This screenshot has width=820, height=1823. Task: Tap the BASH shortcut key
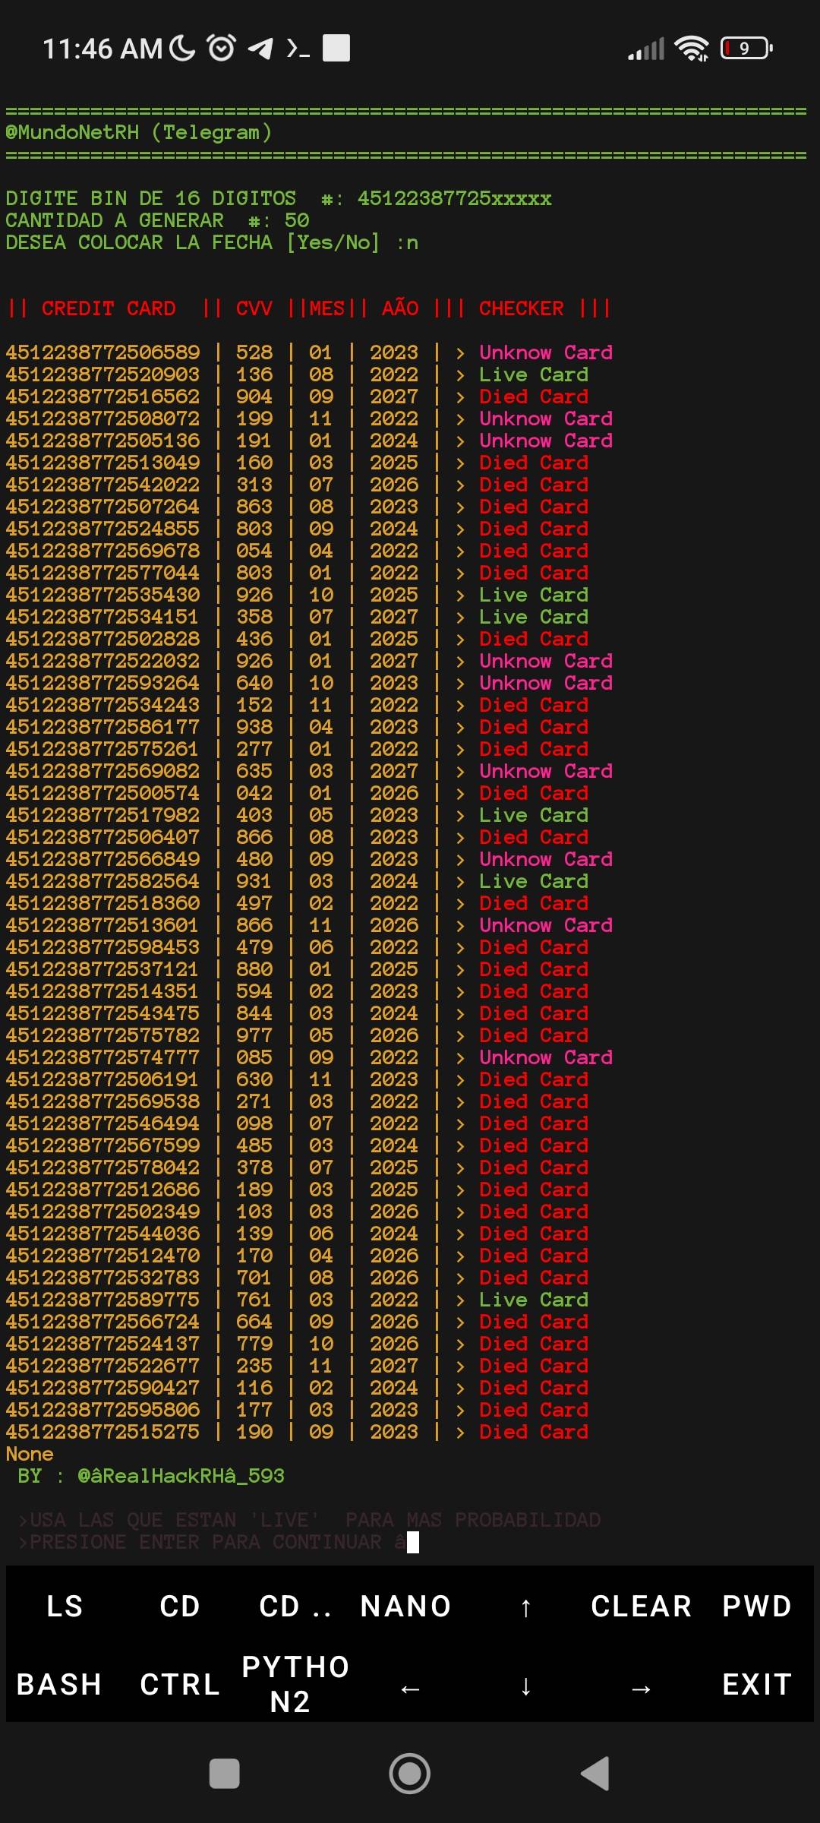tap(59, 1684)
